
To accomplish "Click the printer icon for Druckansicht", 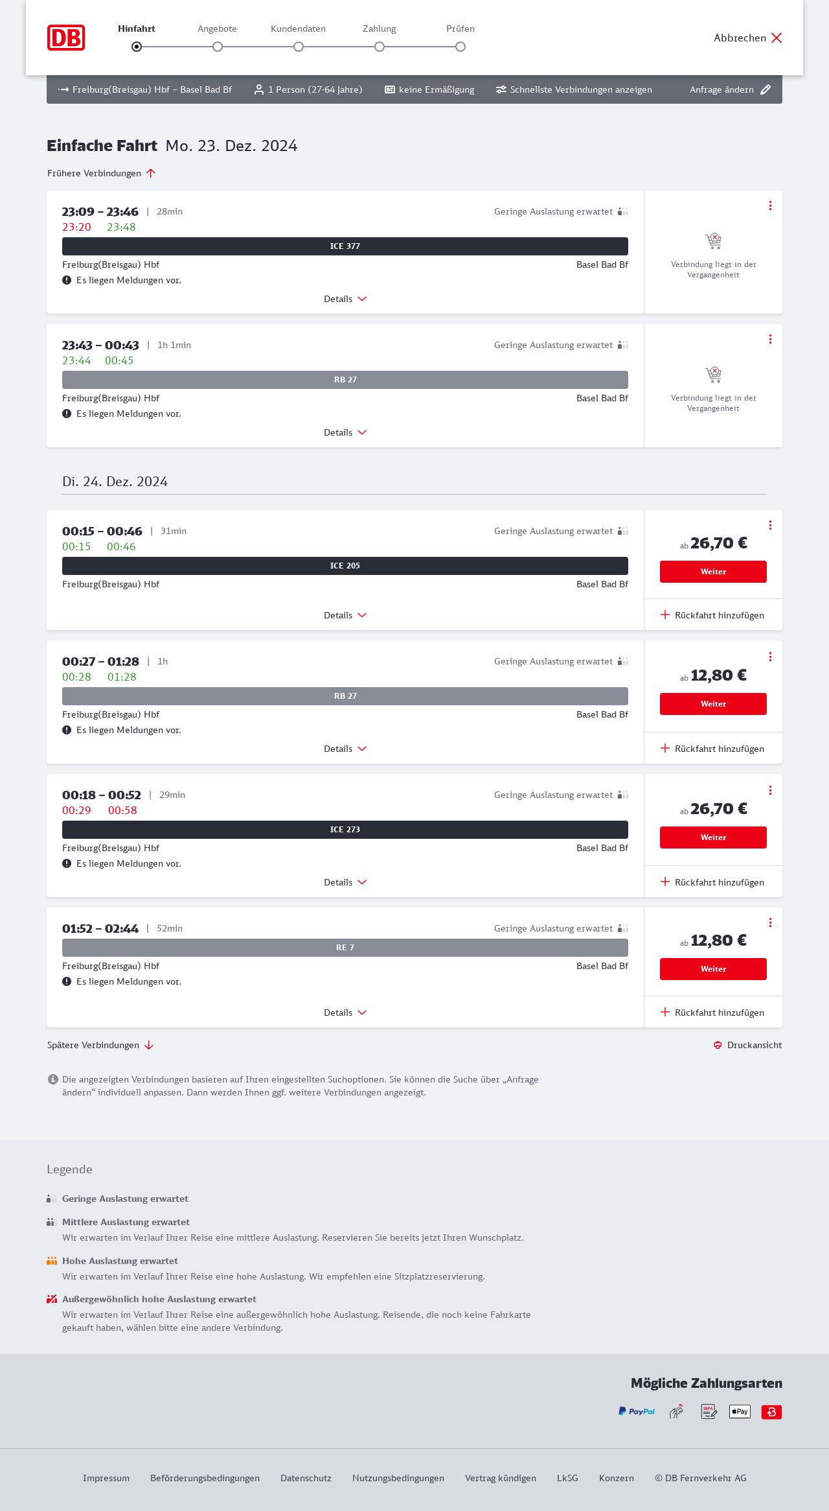I will click(x=718, y=1045).
